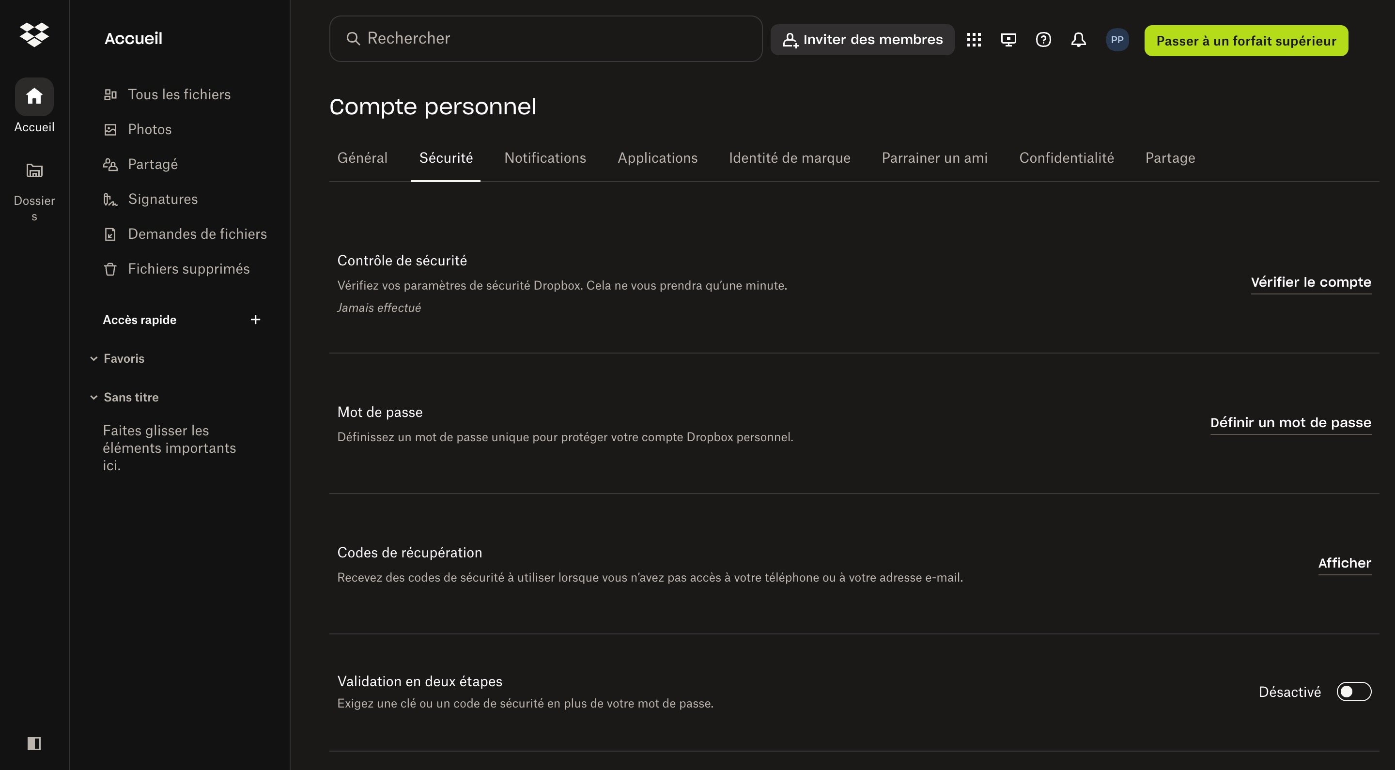Screen dimensions: 1395x770
Task: Click inside the Rechercher search field
Action: coord(545,38)
